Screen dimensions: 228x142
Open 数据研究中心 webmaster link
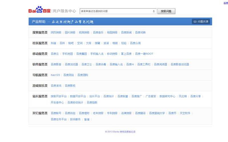(x=167, y=96)
